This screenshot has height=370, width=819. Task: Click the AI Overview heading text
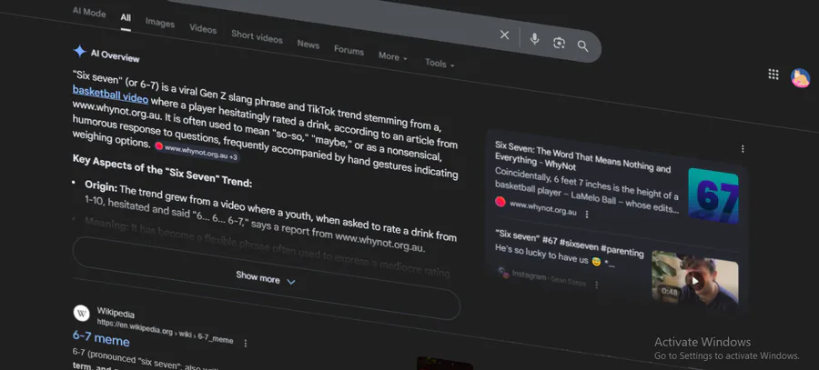click(115, 55)
